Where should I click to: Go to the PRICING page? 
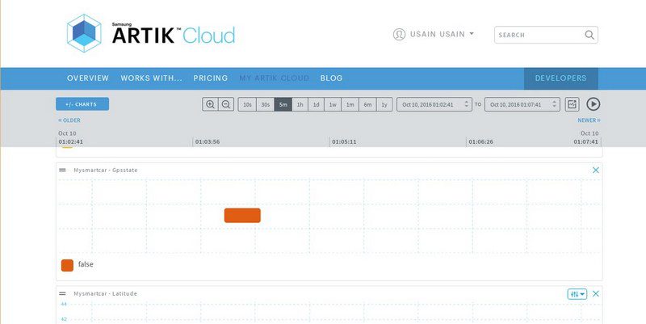[x=211, y=78]
